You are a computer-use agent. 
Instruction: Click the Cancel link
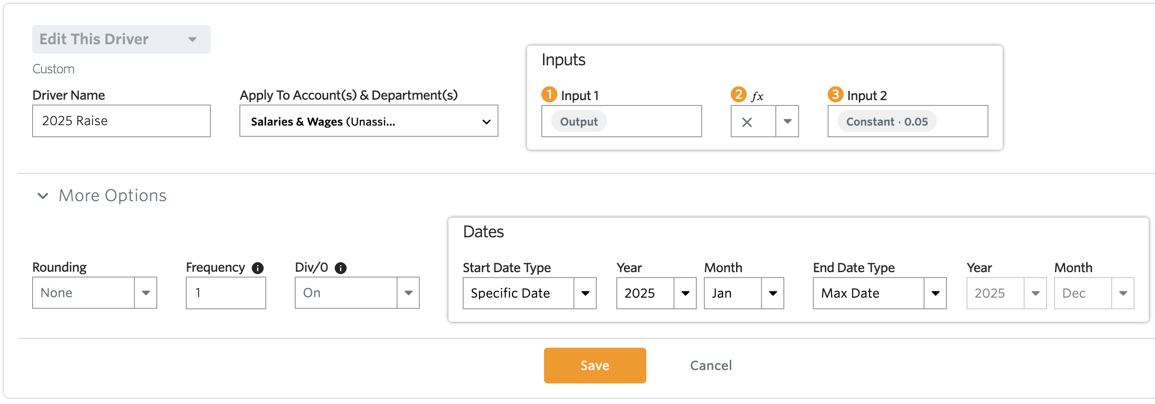point(711,366)
